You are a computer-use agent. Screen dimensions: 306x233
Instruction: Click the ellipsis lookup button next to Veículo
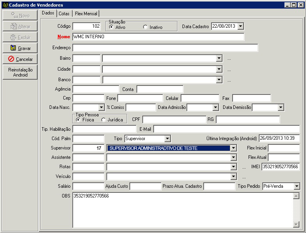click(x=244, y=177)
